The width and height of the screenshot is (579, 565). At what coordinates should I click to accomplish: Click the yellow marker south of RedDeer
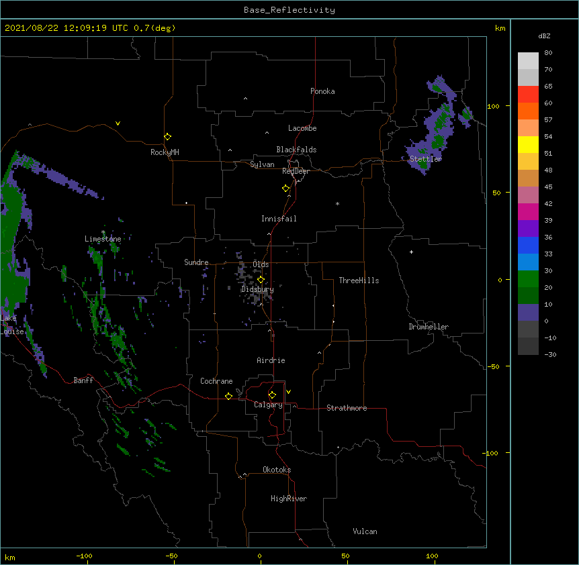coord(285,189)
